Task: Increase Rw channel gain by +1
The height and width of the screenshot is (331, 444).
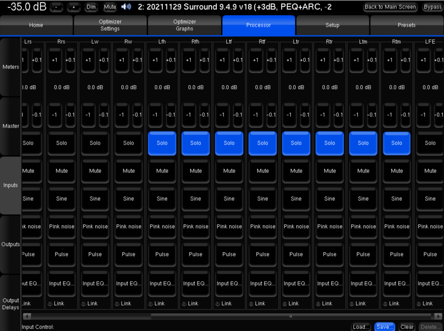Action: tap(121, 60)
